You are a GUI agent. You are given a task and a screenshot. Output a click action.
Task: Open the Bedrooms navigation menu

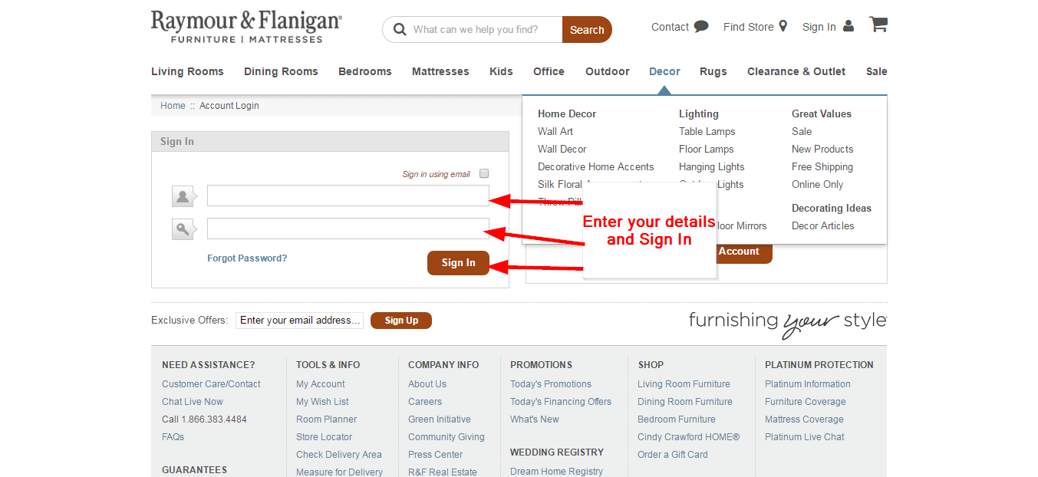coord(364,71)
